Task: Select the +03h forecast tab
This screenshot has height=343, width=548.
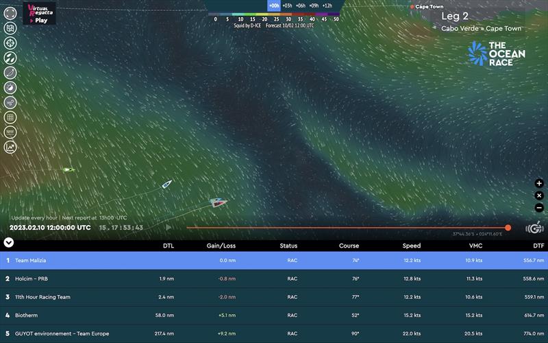Action: 287,5
